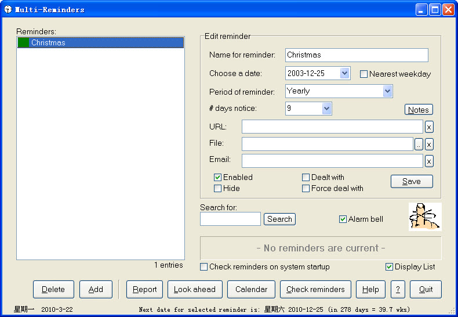
Task: Uncheck the Enabled checkbox
Action: 218,177
